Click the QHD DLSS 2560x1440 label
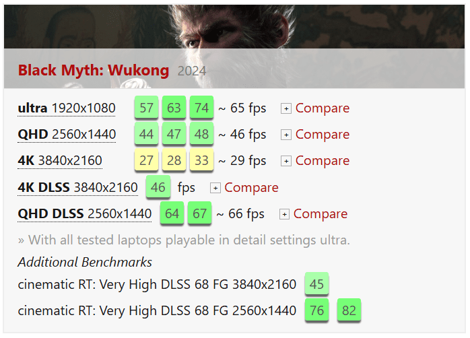The image size is (470, 338). point(85,214)
